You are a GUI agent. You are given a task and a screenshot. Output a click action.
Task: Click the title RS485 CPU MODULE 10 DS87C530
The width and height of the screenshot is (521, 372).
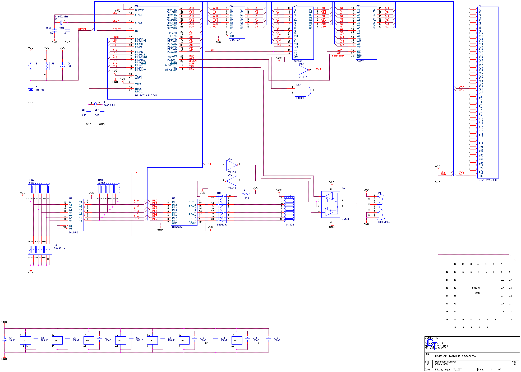[x=455, y=356]
